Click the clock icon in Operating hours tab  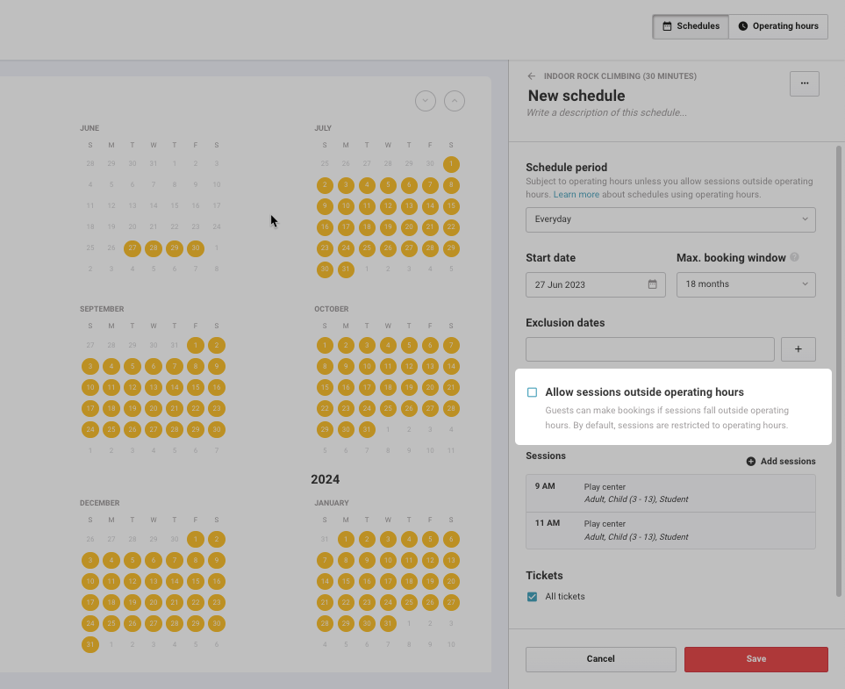click(x=742, y=25)
